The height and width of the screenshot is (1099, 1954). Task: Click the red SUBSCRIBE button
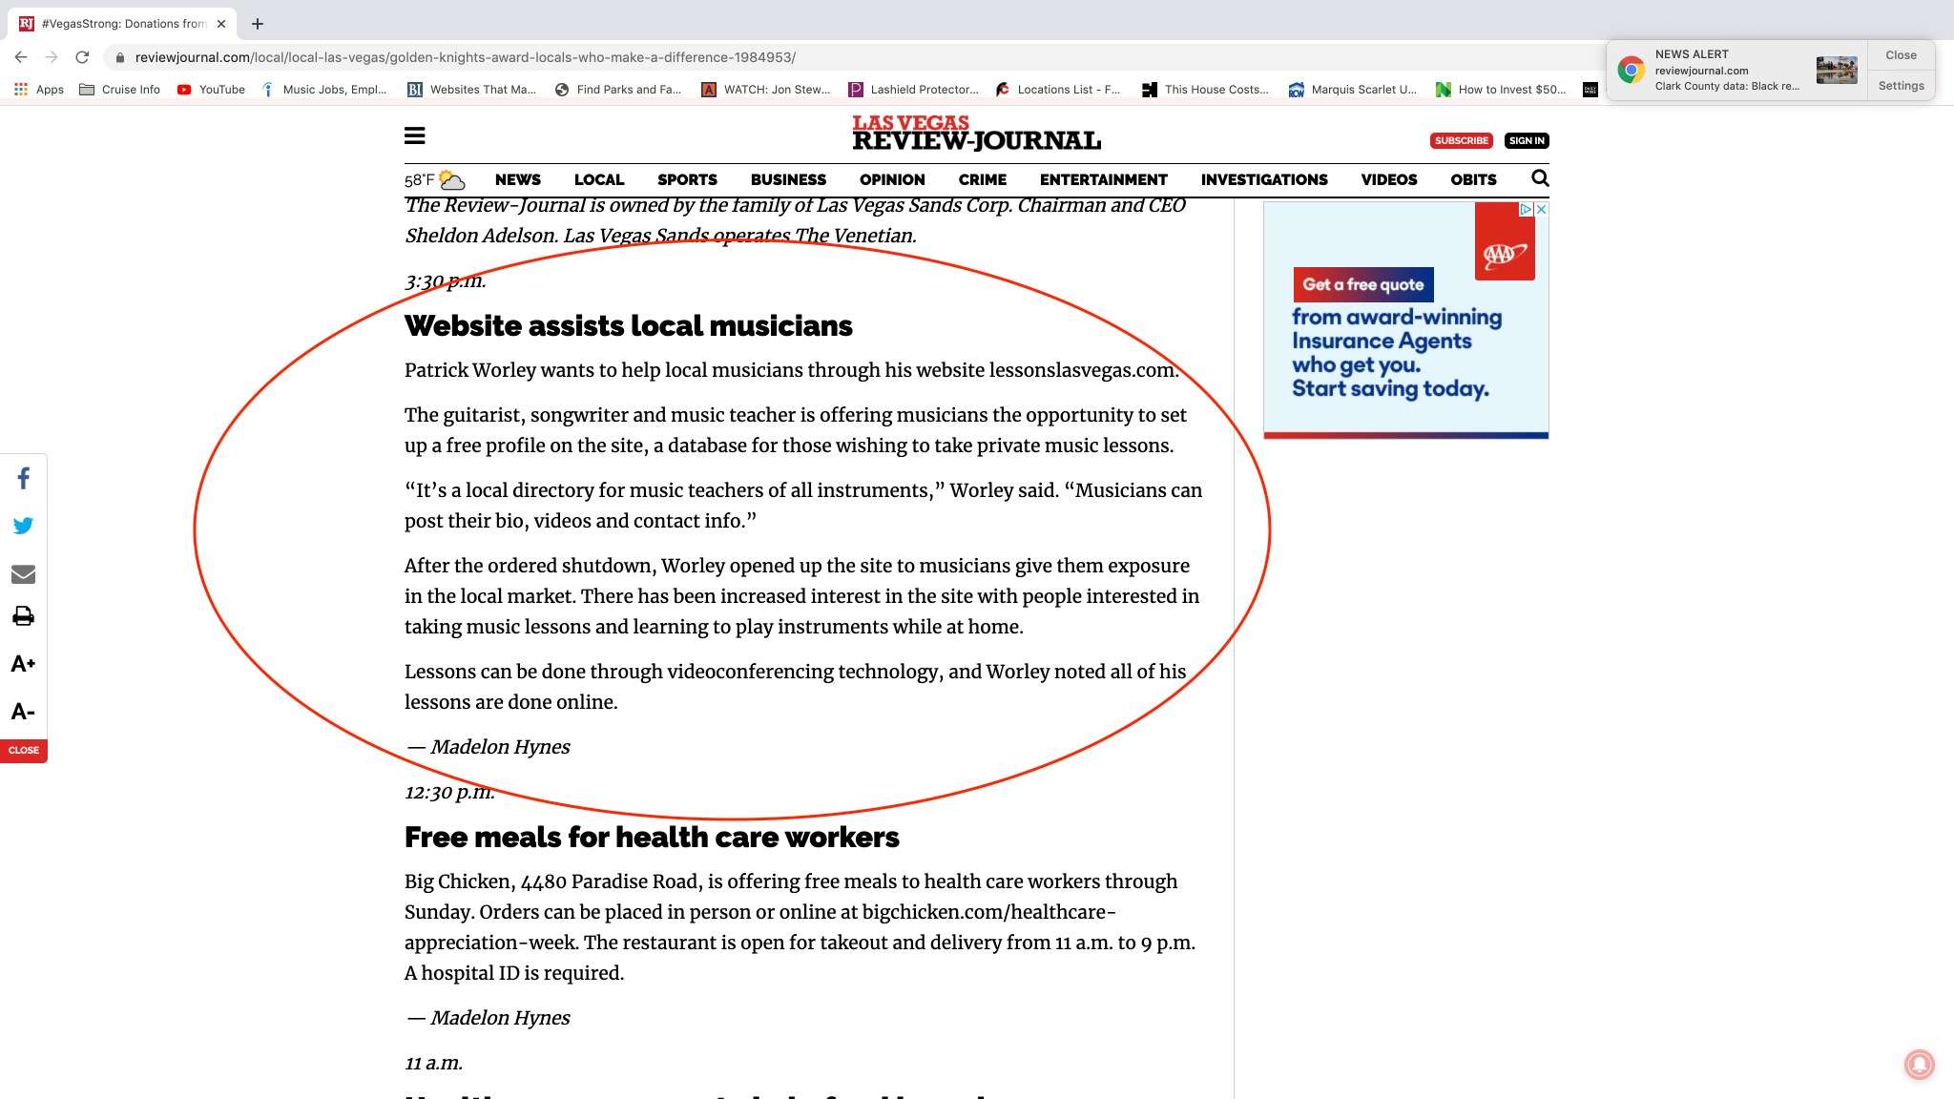1461,140
